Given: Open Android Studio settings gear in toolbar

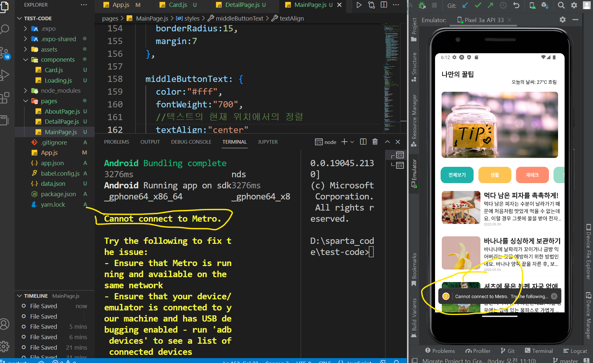Looking at the screenshot, I should 574,5.
